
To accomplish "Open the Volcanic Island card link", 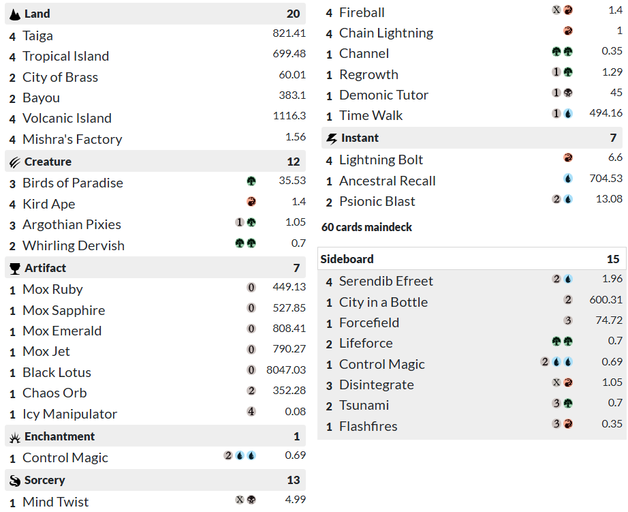I will coord(67,119).
